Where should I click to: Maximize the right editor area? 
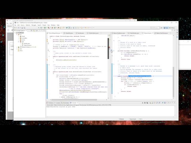pos(175,30)
